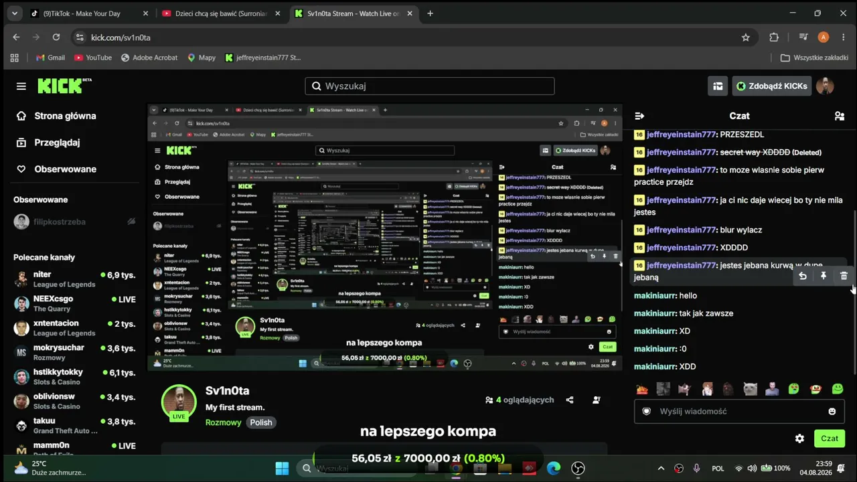Open the oblivionsw recommended channel

[75, 401]
